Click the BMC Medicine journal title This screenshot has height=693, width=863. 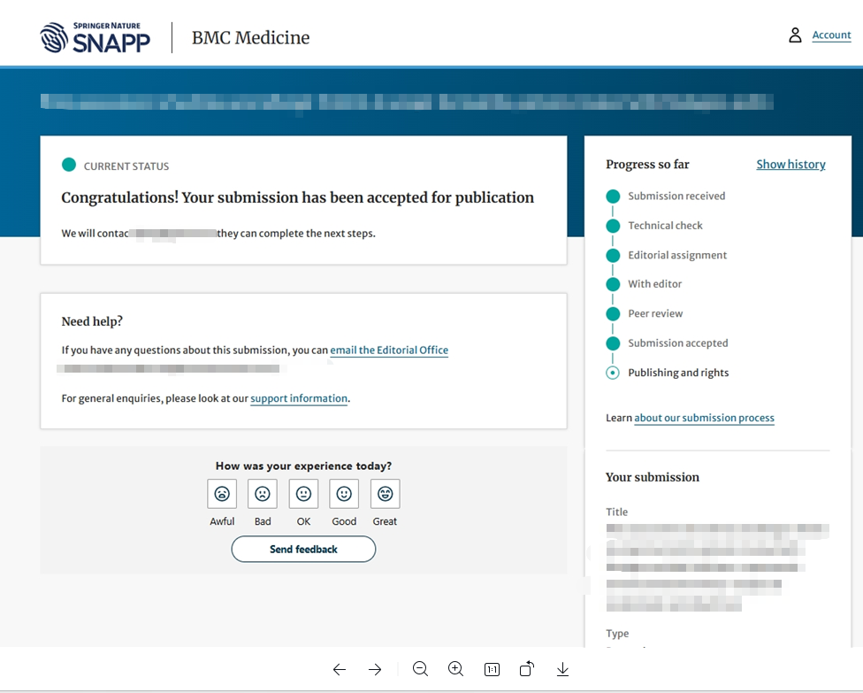point(250,38)
